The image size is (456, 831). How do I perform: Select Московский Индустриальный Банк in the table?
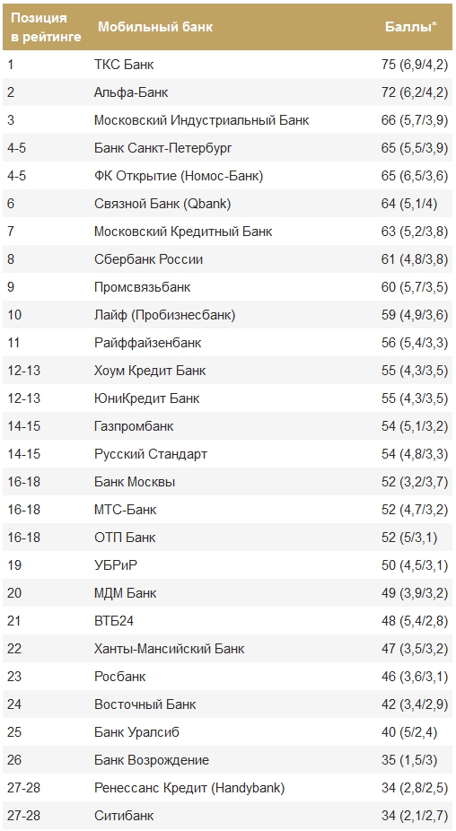click(x=201, y=120)
